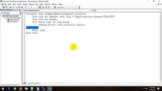The height and width of the screenshot is (91, 162).
Task: Click the Break pause icon in the toolbar
Action: click(34, 7)
